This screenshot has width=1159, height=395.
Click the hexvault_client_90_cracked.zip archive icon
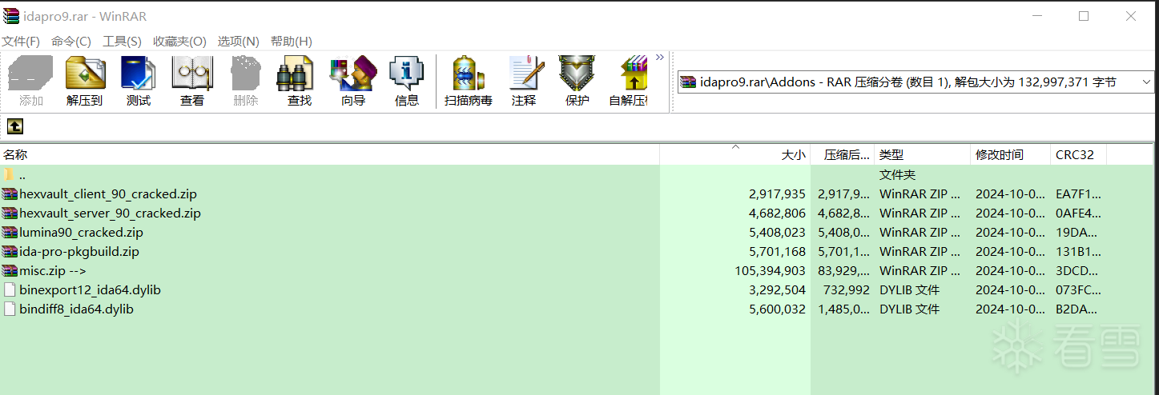pyautogui.click(x=10, y=194)
